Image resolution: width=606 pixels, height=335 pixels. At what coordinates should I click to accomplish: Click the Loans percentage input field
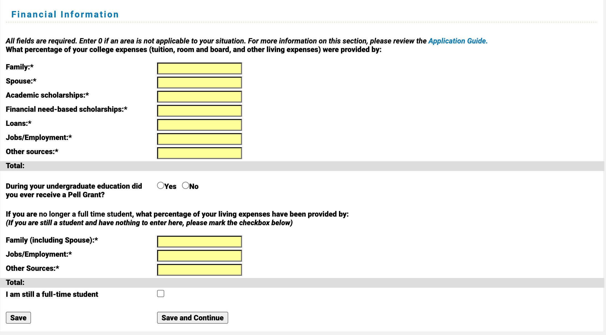(x=199, y=124)
